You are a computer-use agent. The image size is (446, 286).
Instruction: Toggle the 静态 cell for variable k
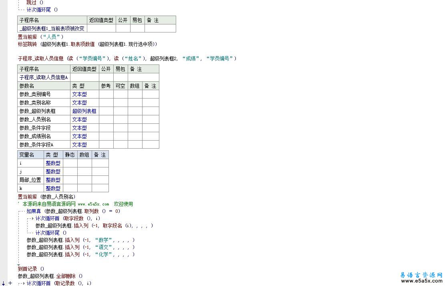(70, 188)
